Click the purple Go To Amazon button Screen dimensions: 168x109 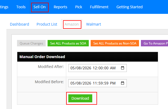click(154, 43)
